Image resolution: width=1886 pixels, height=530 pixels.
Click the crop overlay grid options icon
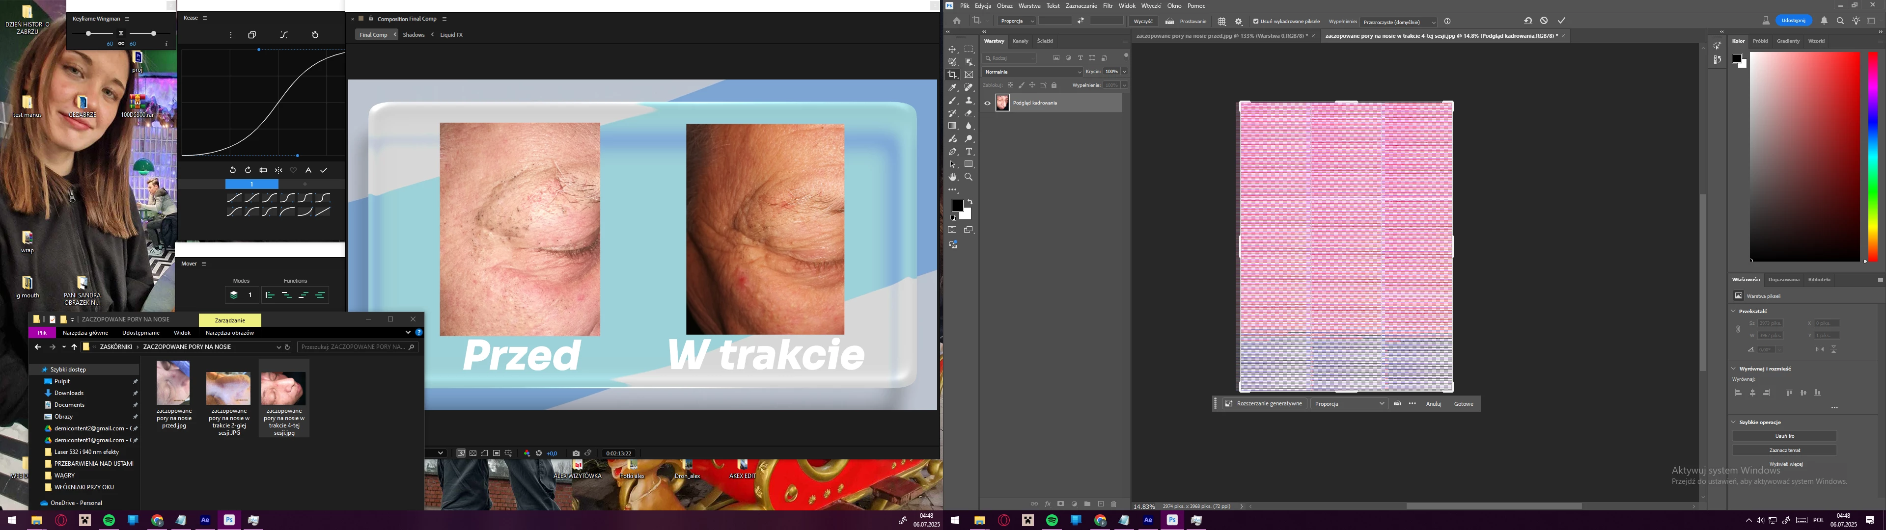(x=1221, y=22)
